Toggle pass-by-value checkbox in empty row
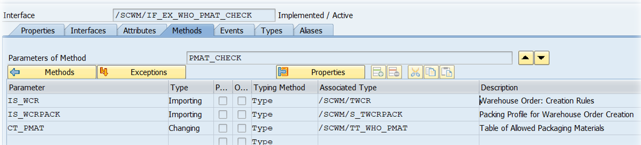The image size is (641, 145). coord(223,141)
